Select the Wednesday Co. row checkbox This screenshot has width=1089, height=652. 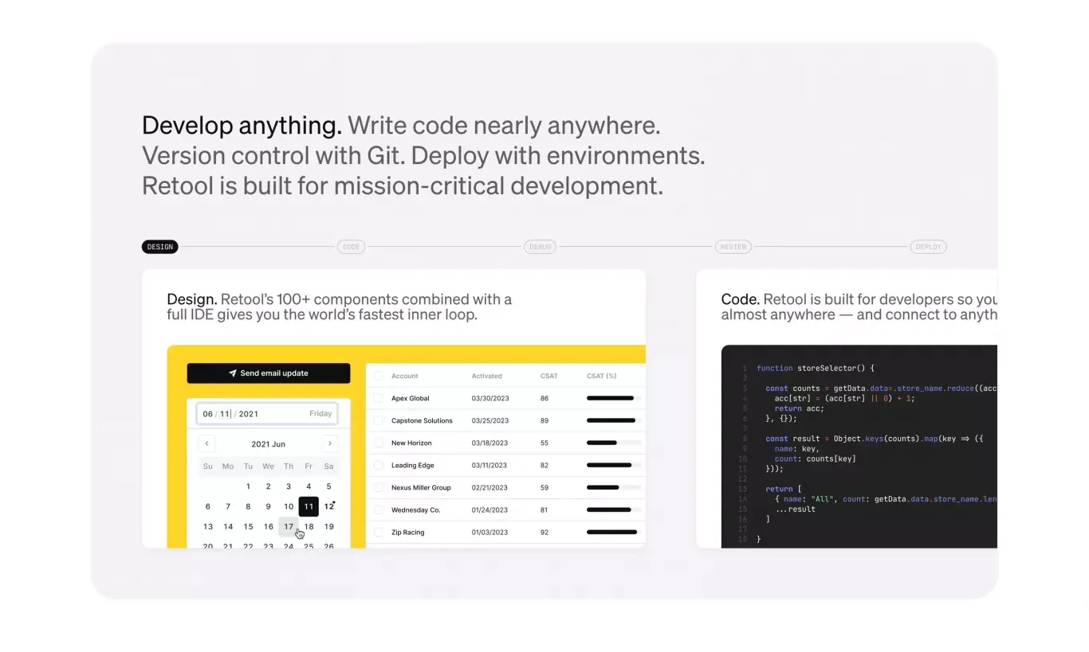378,509
